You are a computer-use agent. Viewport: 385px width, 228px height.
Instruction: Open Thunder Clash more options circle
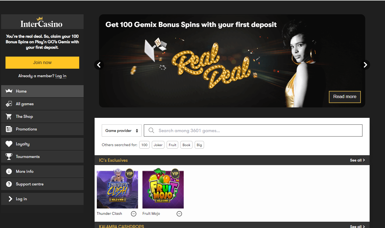134,214
